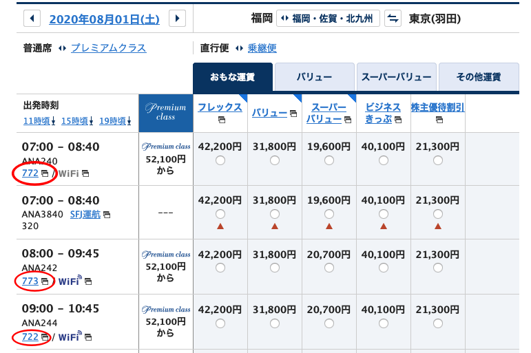Open the popup icon next to バリュー header

point(293,113)
